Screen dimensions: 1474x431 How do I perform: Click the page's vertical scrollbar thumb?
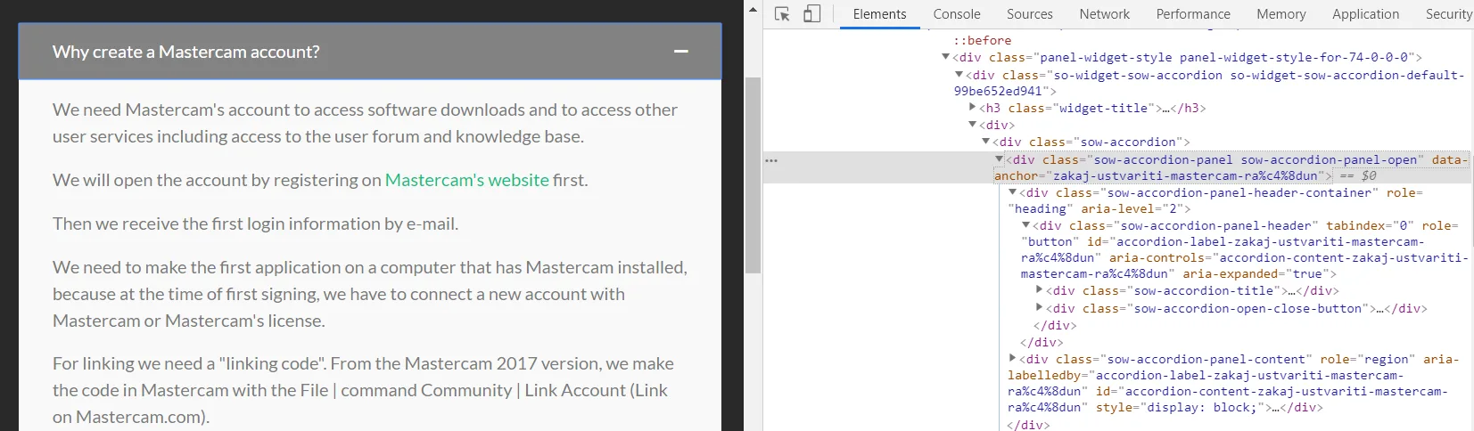pyautogui.click(x=753, y=175)
